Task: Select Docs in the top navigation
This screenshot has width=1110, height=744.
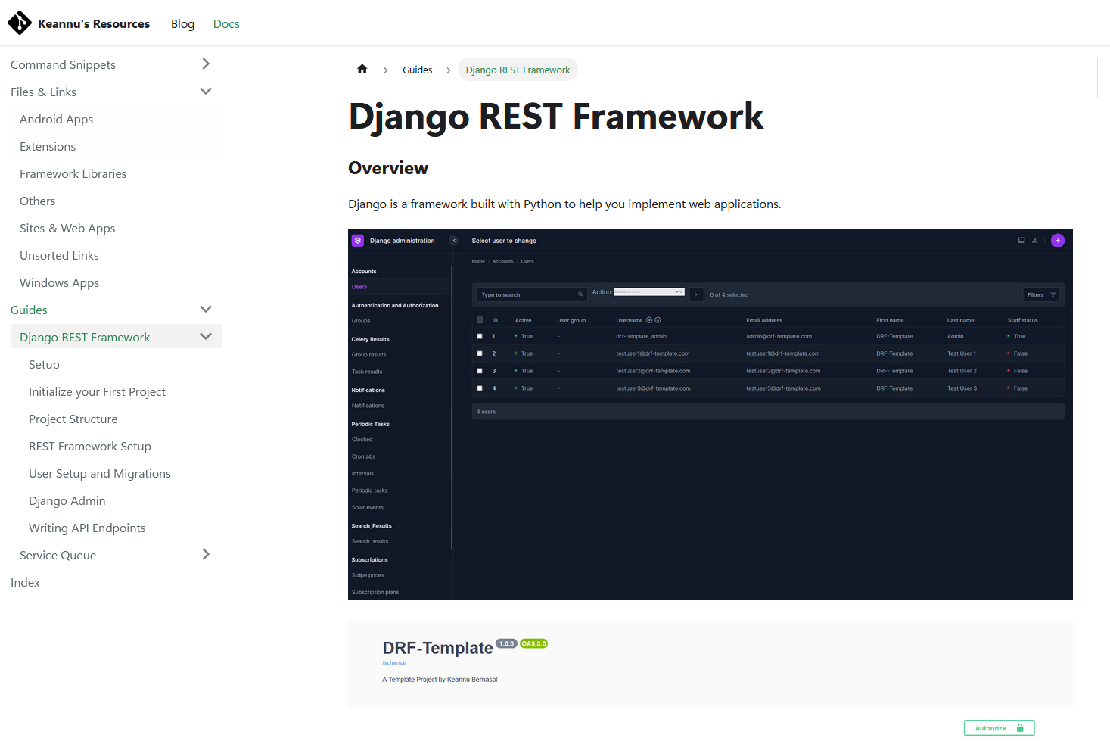Action: (226, 24)
